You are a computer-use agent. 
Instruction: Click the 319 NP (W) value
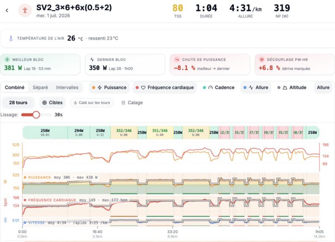click(282, 8)
